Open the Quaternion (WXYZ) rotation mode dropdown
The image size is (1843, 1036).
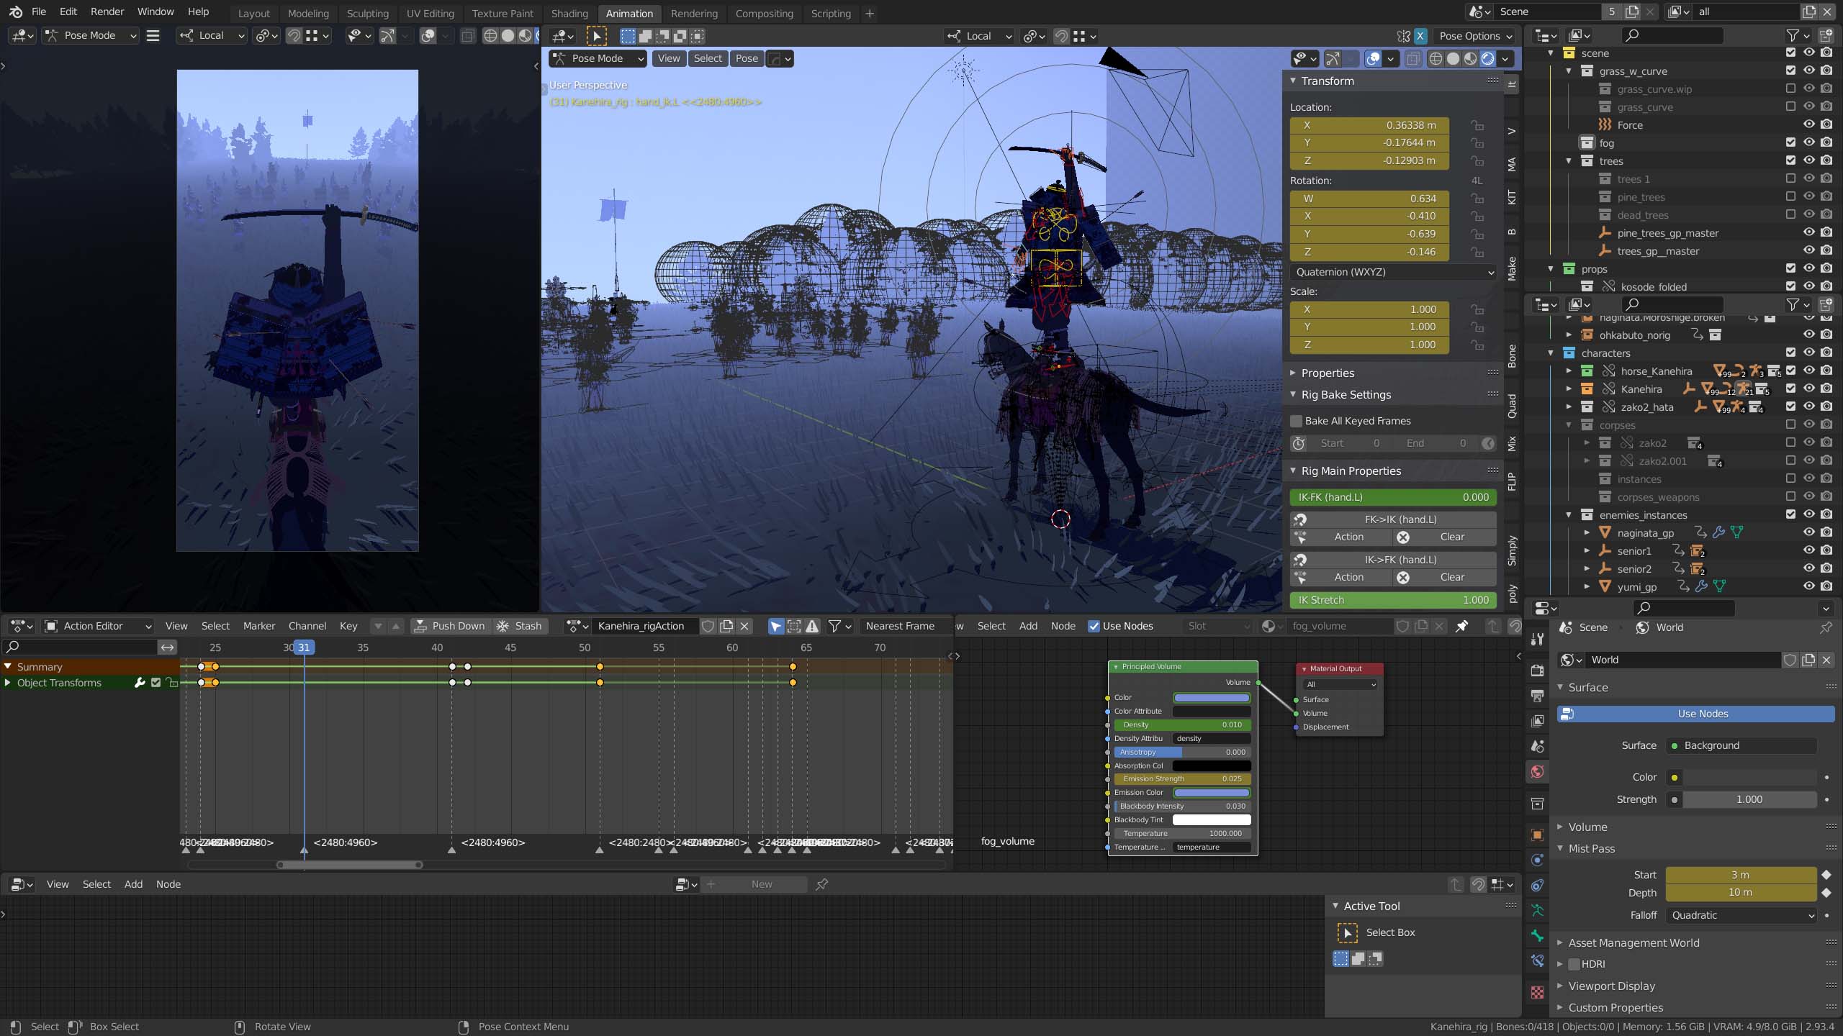click(x=1393, y=272)
